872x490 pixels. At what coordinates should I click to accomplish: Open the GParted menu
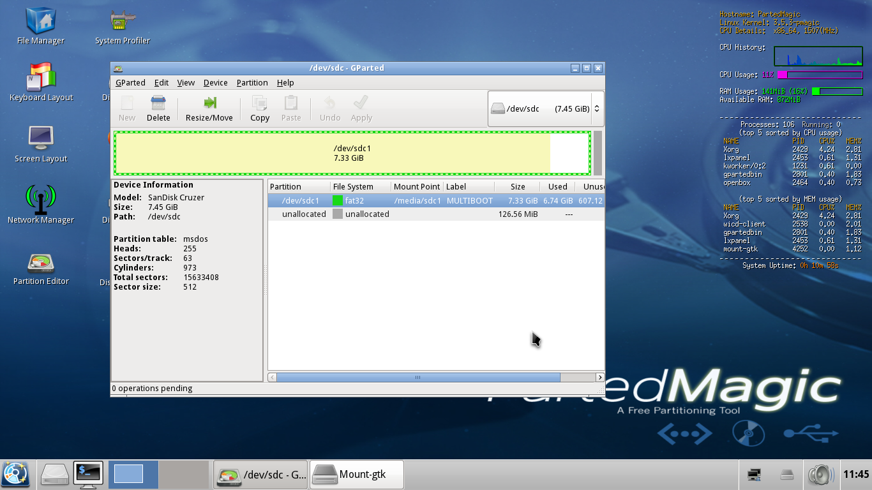pyautogui.click(x=130, y=83)
